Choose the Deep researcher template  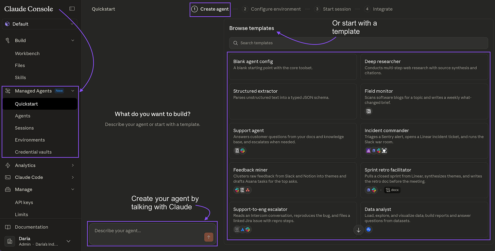424,67
